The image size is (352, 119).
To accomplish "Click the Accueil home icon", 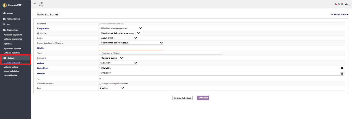I will (4, 13).
